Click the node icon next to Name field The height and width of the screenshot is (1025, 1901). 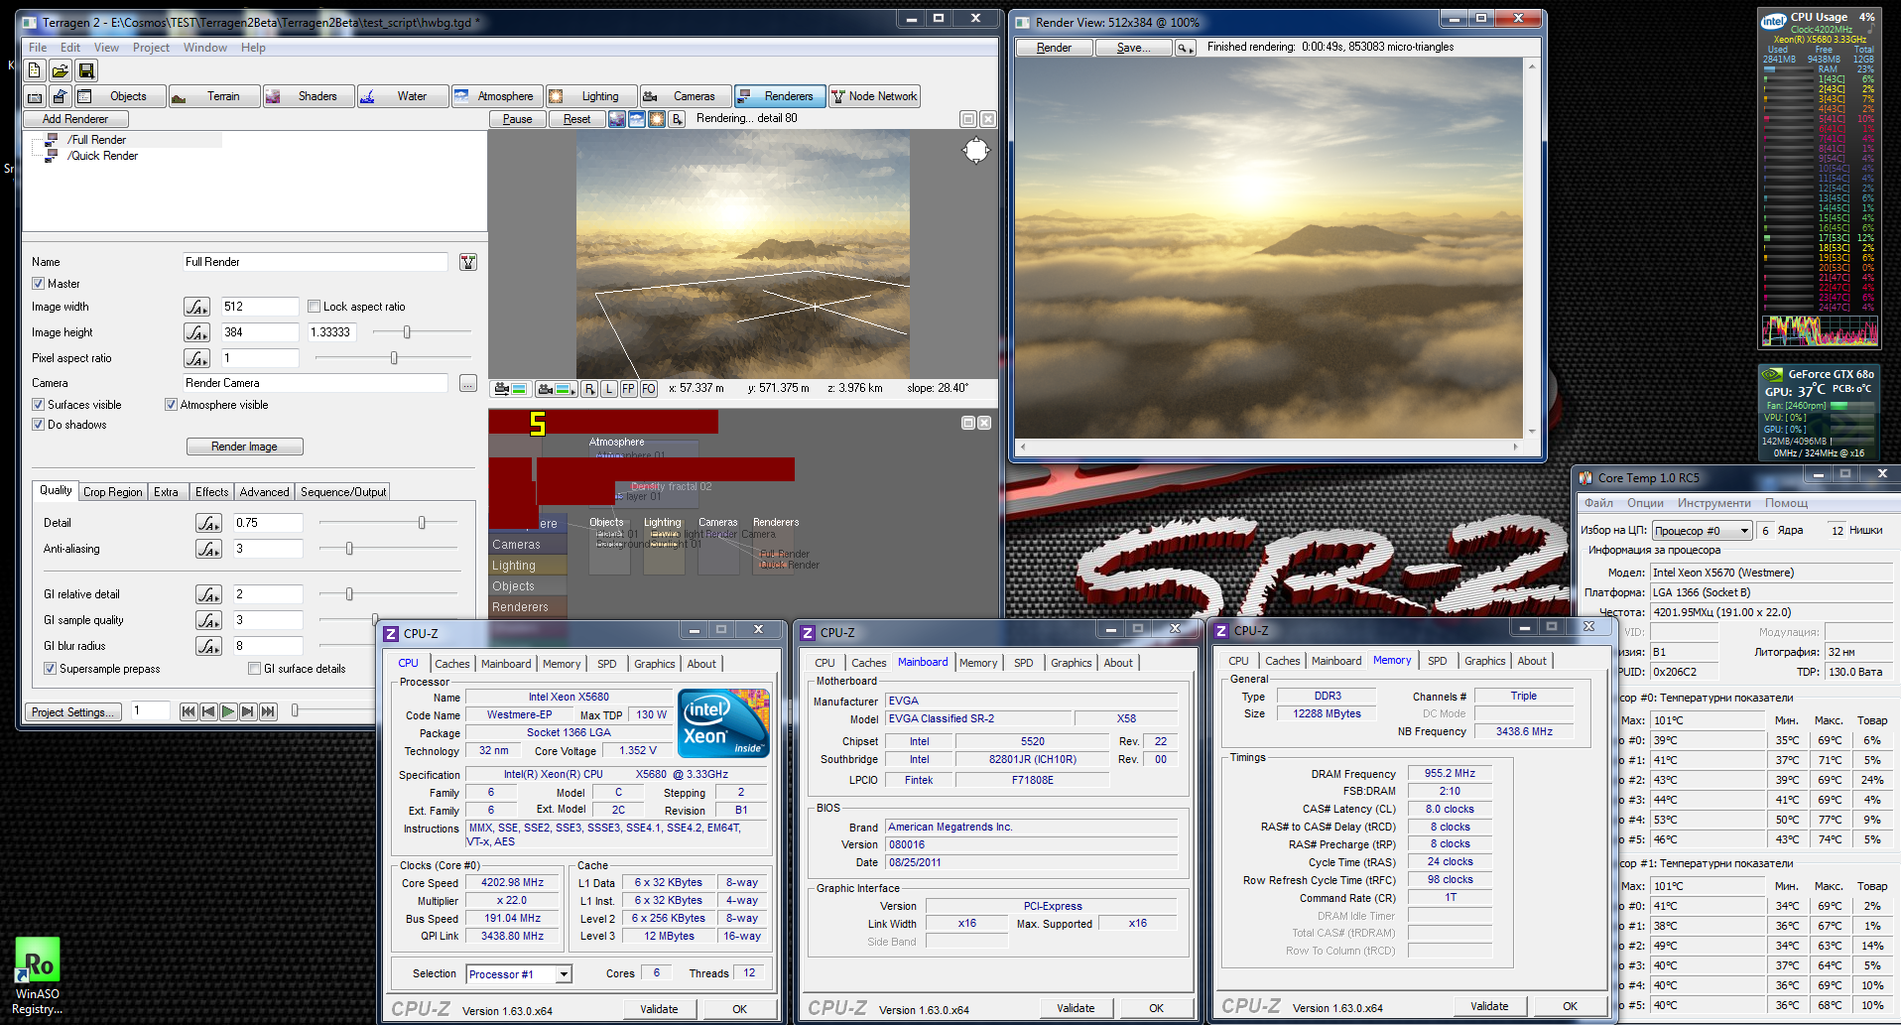pyautogui.click(x=468, y=262)
